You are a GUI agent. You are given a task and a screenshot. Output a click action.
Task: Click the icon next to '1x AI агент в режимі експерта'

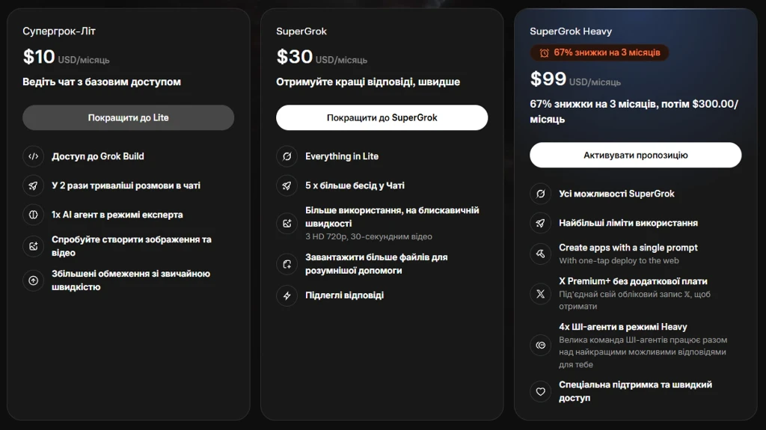tap(33, 215)
